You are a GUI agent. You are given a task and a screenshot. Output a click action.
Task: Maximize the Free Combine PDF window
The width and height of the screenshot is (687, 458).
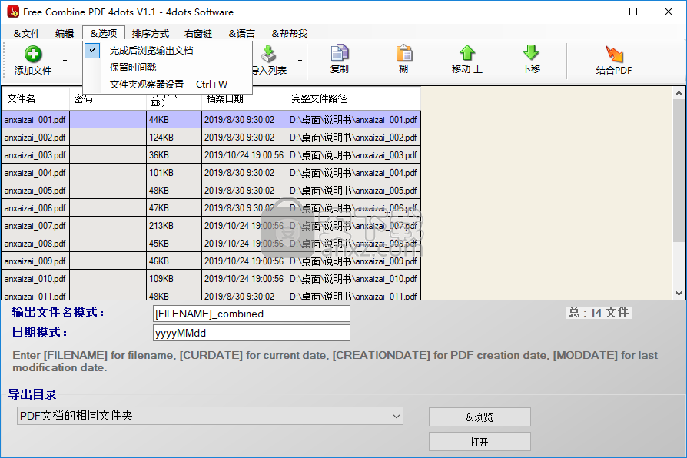(x=633, y=12)
